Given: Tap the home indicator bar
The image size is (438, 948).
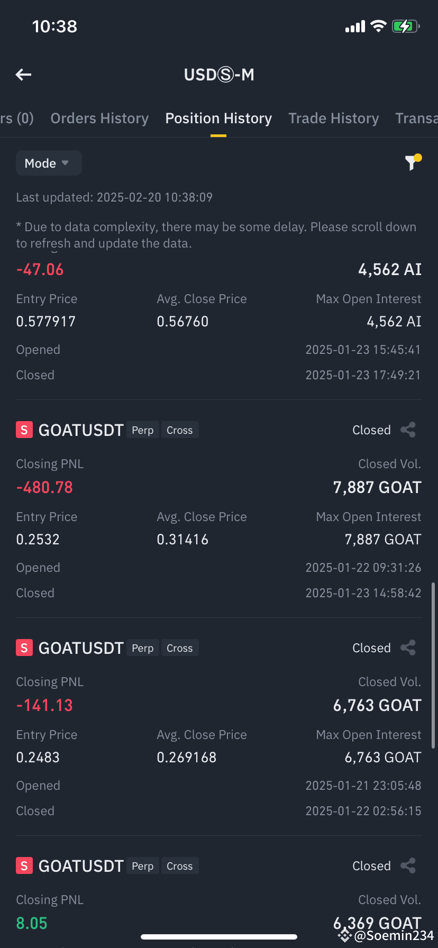Looking at the screenshot, I should [219, 937].
